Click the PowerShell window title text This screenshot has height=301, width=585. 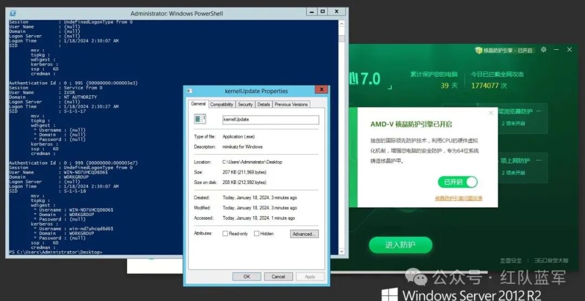pyautogui.click(x=177, y=14)
